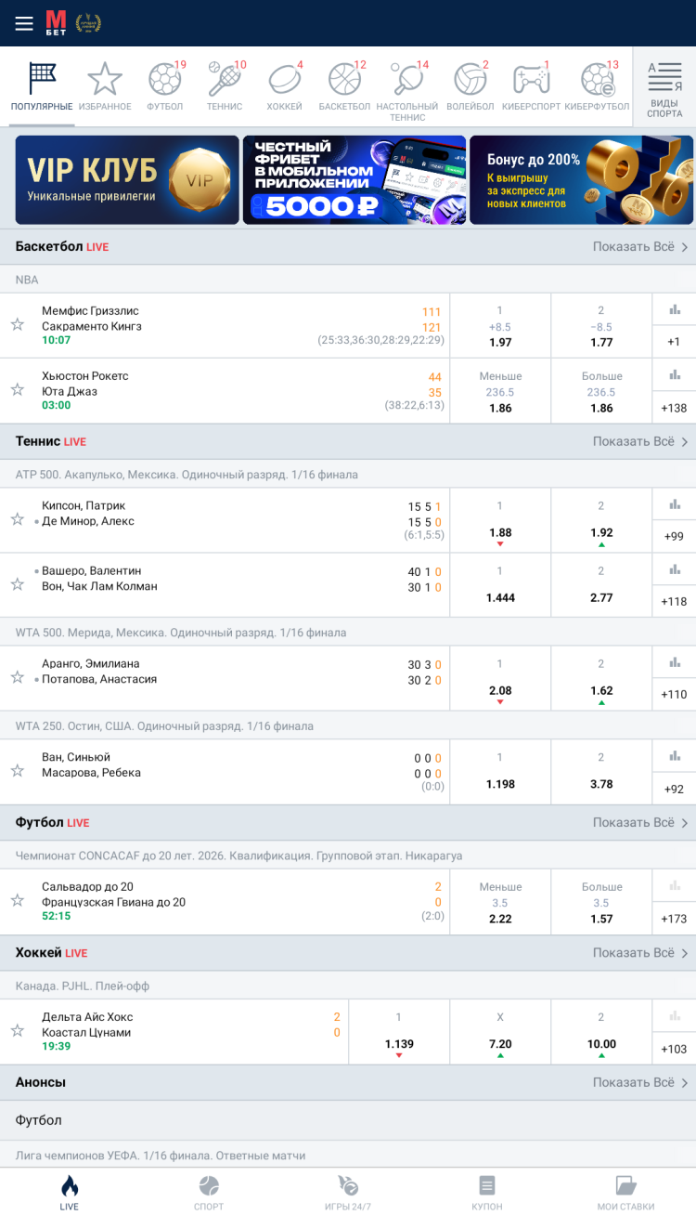Image resolution: width=696 pixels, height=1215 pixels.
Task: Star the Kipson vs De Minaur match
Action: point(17,518)
